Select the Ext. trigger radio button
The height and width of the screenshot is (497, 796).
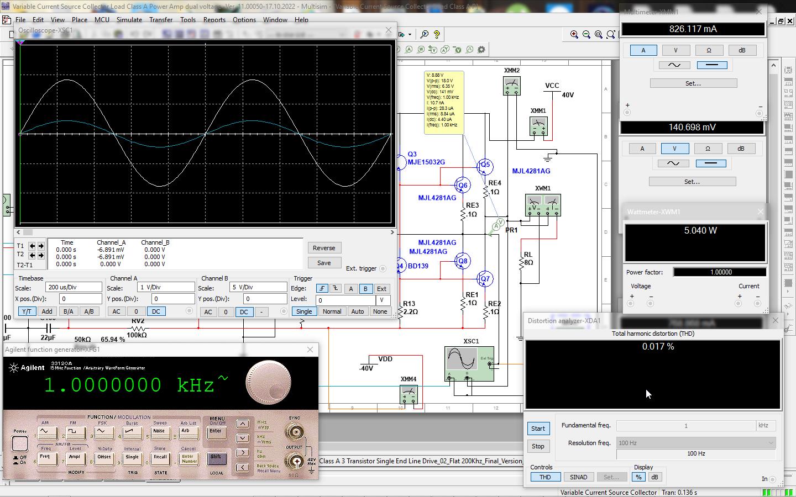pos(383,268)
